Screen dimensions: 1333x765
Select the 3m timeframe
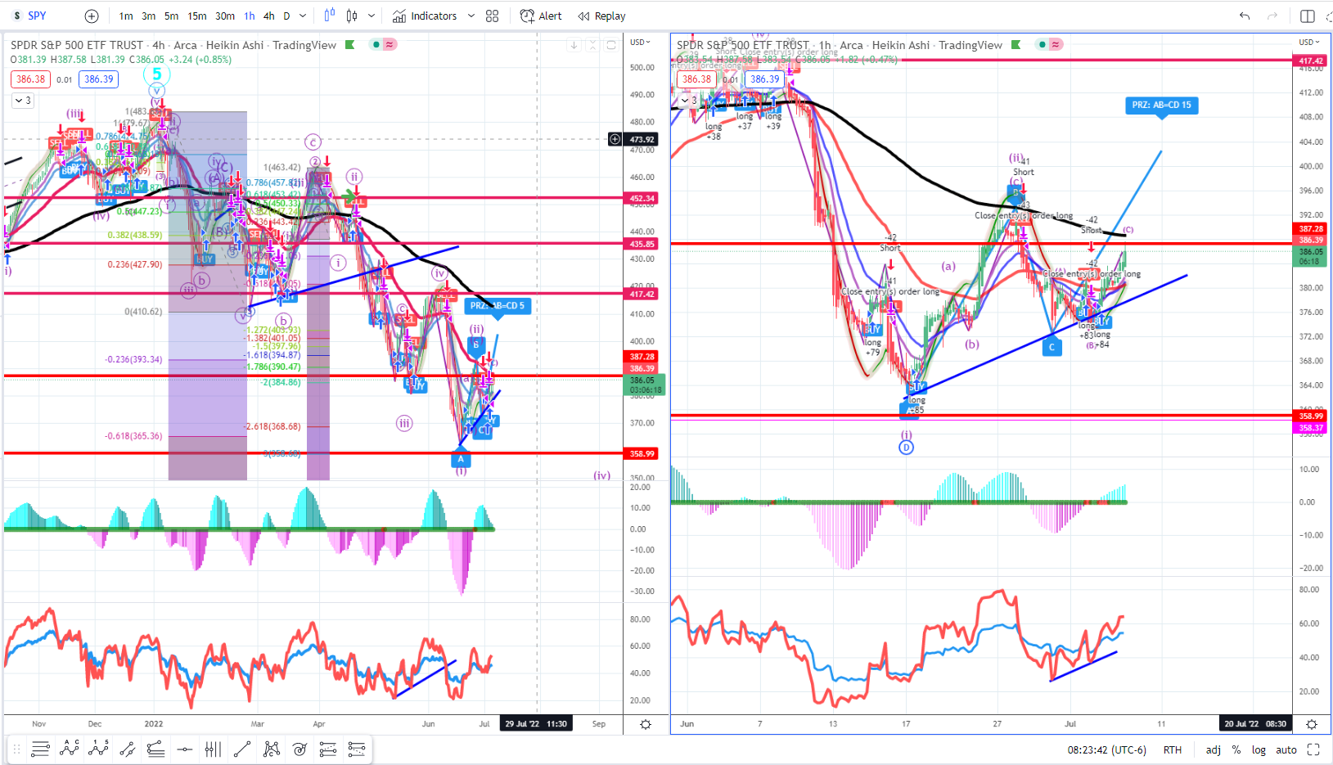point(148,16)
